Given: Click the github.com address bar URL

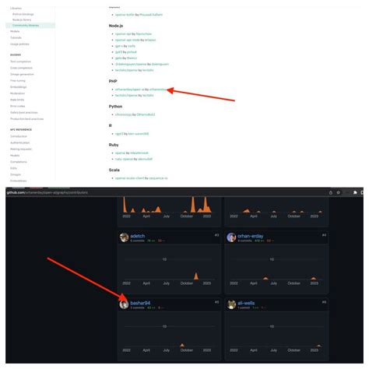Looking at the screenshot, I should pos(47,192).
